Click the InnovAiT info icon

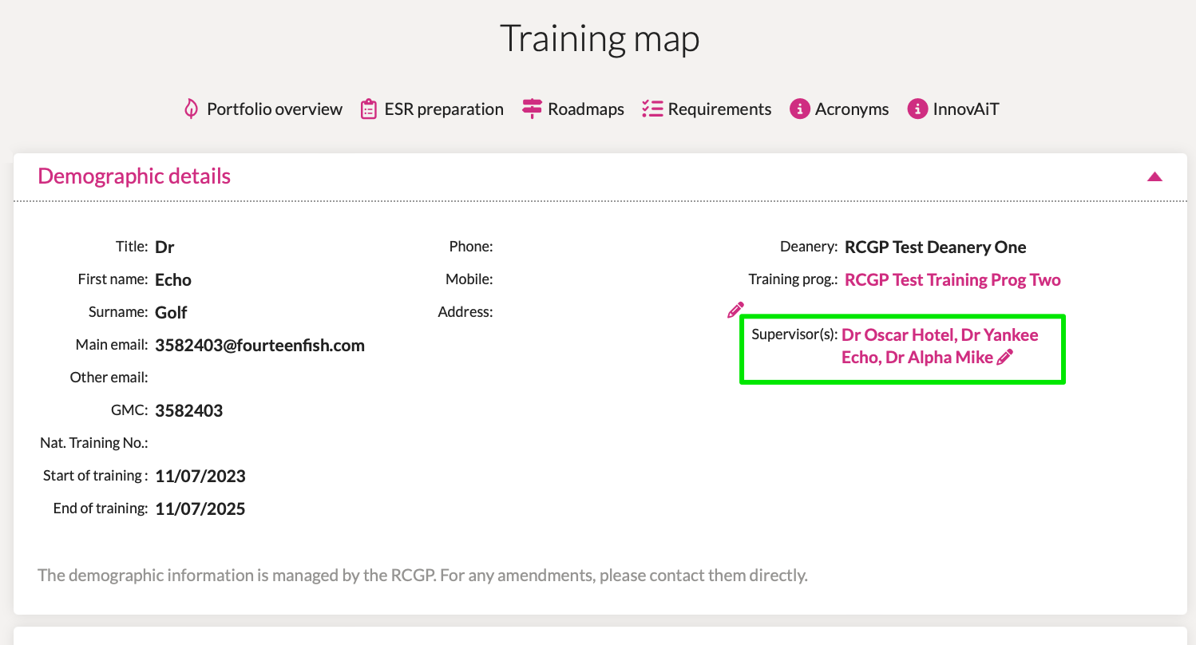click(918, 109)
